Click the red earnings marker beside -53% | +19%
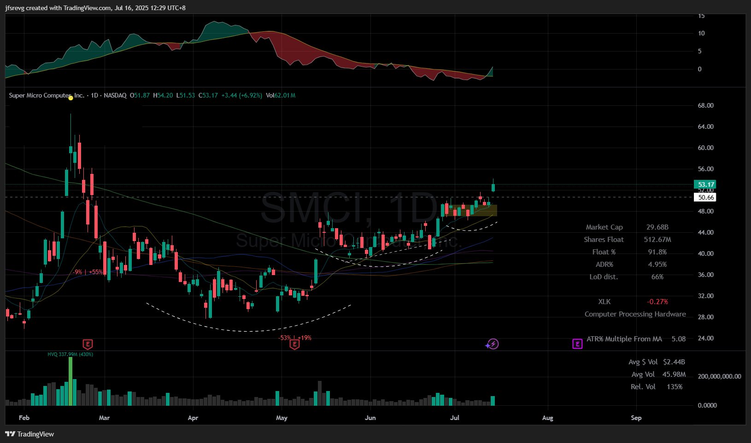 pyautogui.click(x=294, y=344)
